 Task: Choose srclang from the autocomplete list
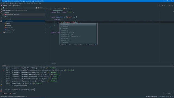tap(78, 42)
